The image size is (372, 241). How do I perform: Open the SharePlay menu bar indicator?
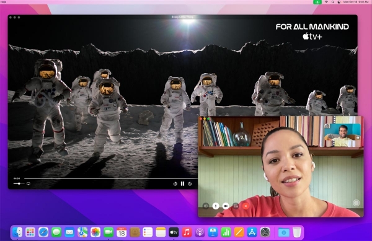click(x=317, y=2)
